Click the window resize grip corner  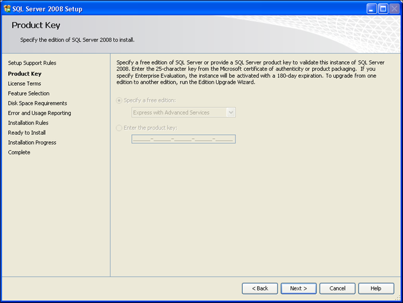398,298
